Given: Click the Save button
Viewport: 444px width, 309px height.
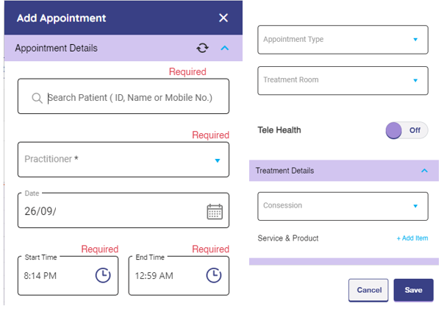Looking at the screenshot, I should click(x=413, y=290).
